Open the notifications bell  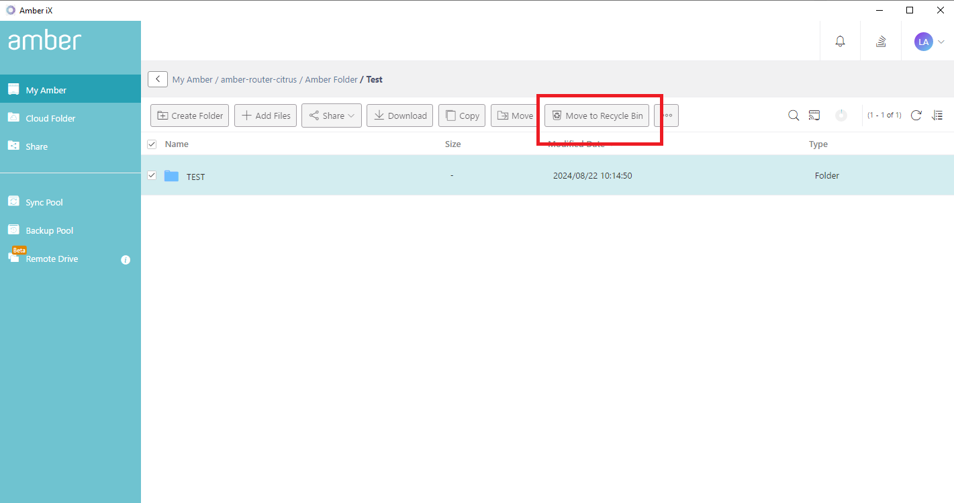840,42
